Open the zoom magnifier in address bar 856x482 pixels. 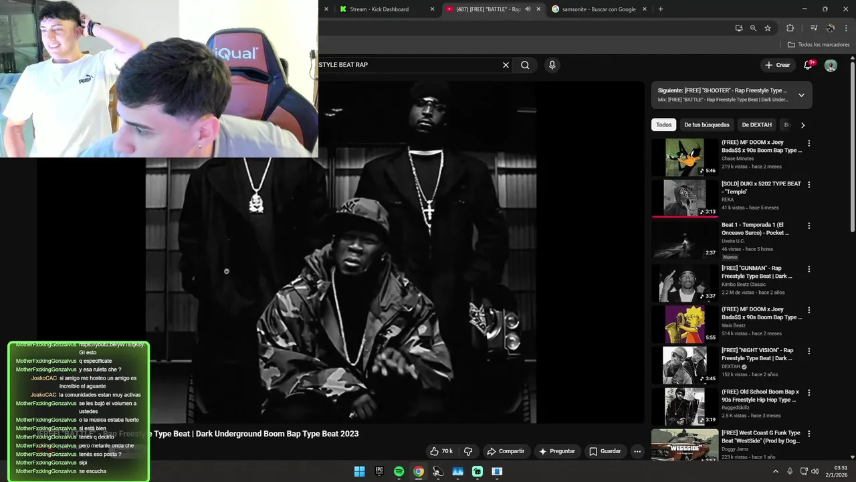(753, 28)
